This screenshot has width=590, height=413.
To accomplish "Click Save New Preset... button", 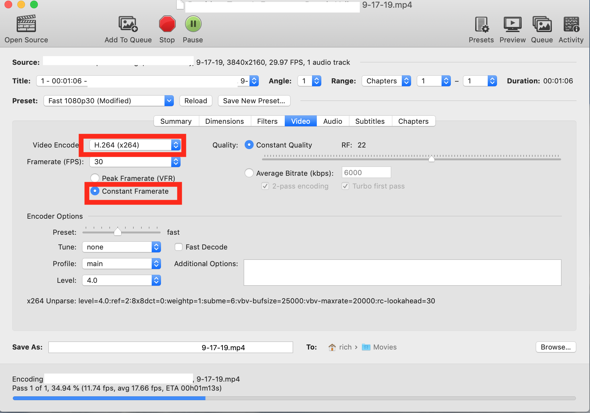I will [x=254, y=101].
